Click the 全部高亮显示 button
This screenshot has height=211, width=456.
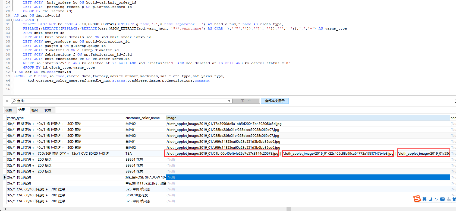[x=275, y=101]
